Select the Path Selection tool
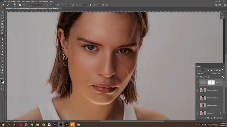The height and width of the screenshot is (127, 227). 2,64
